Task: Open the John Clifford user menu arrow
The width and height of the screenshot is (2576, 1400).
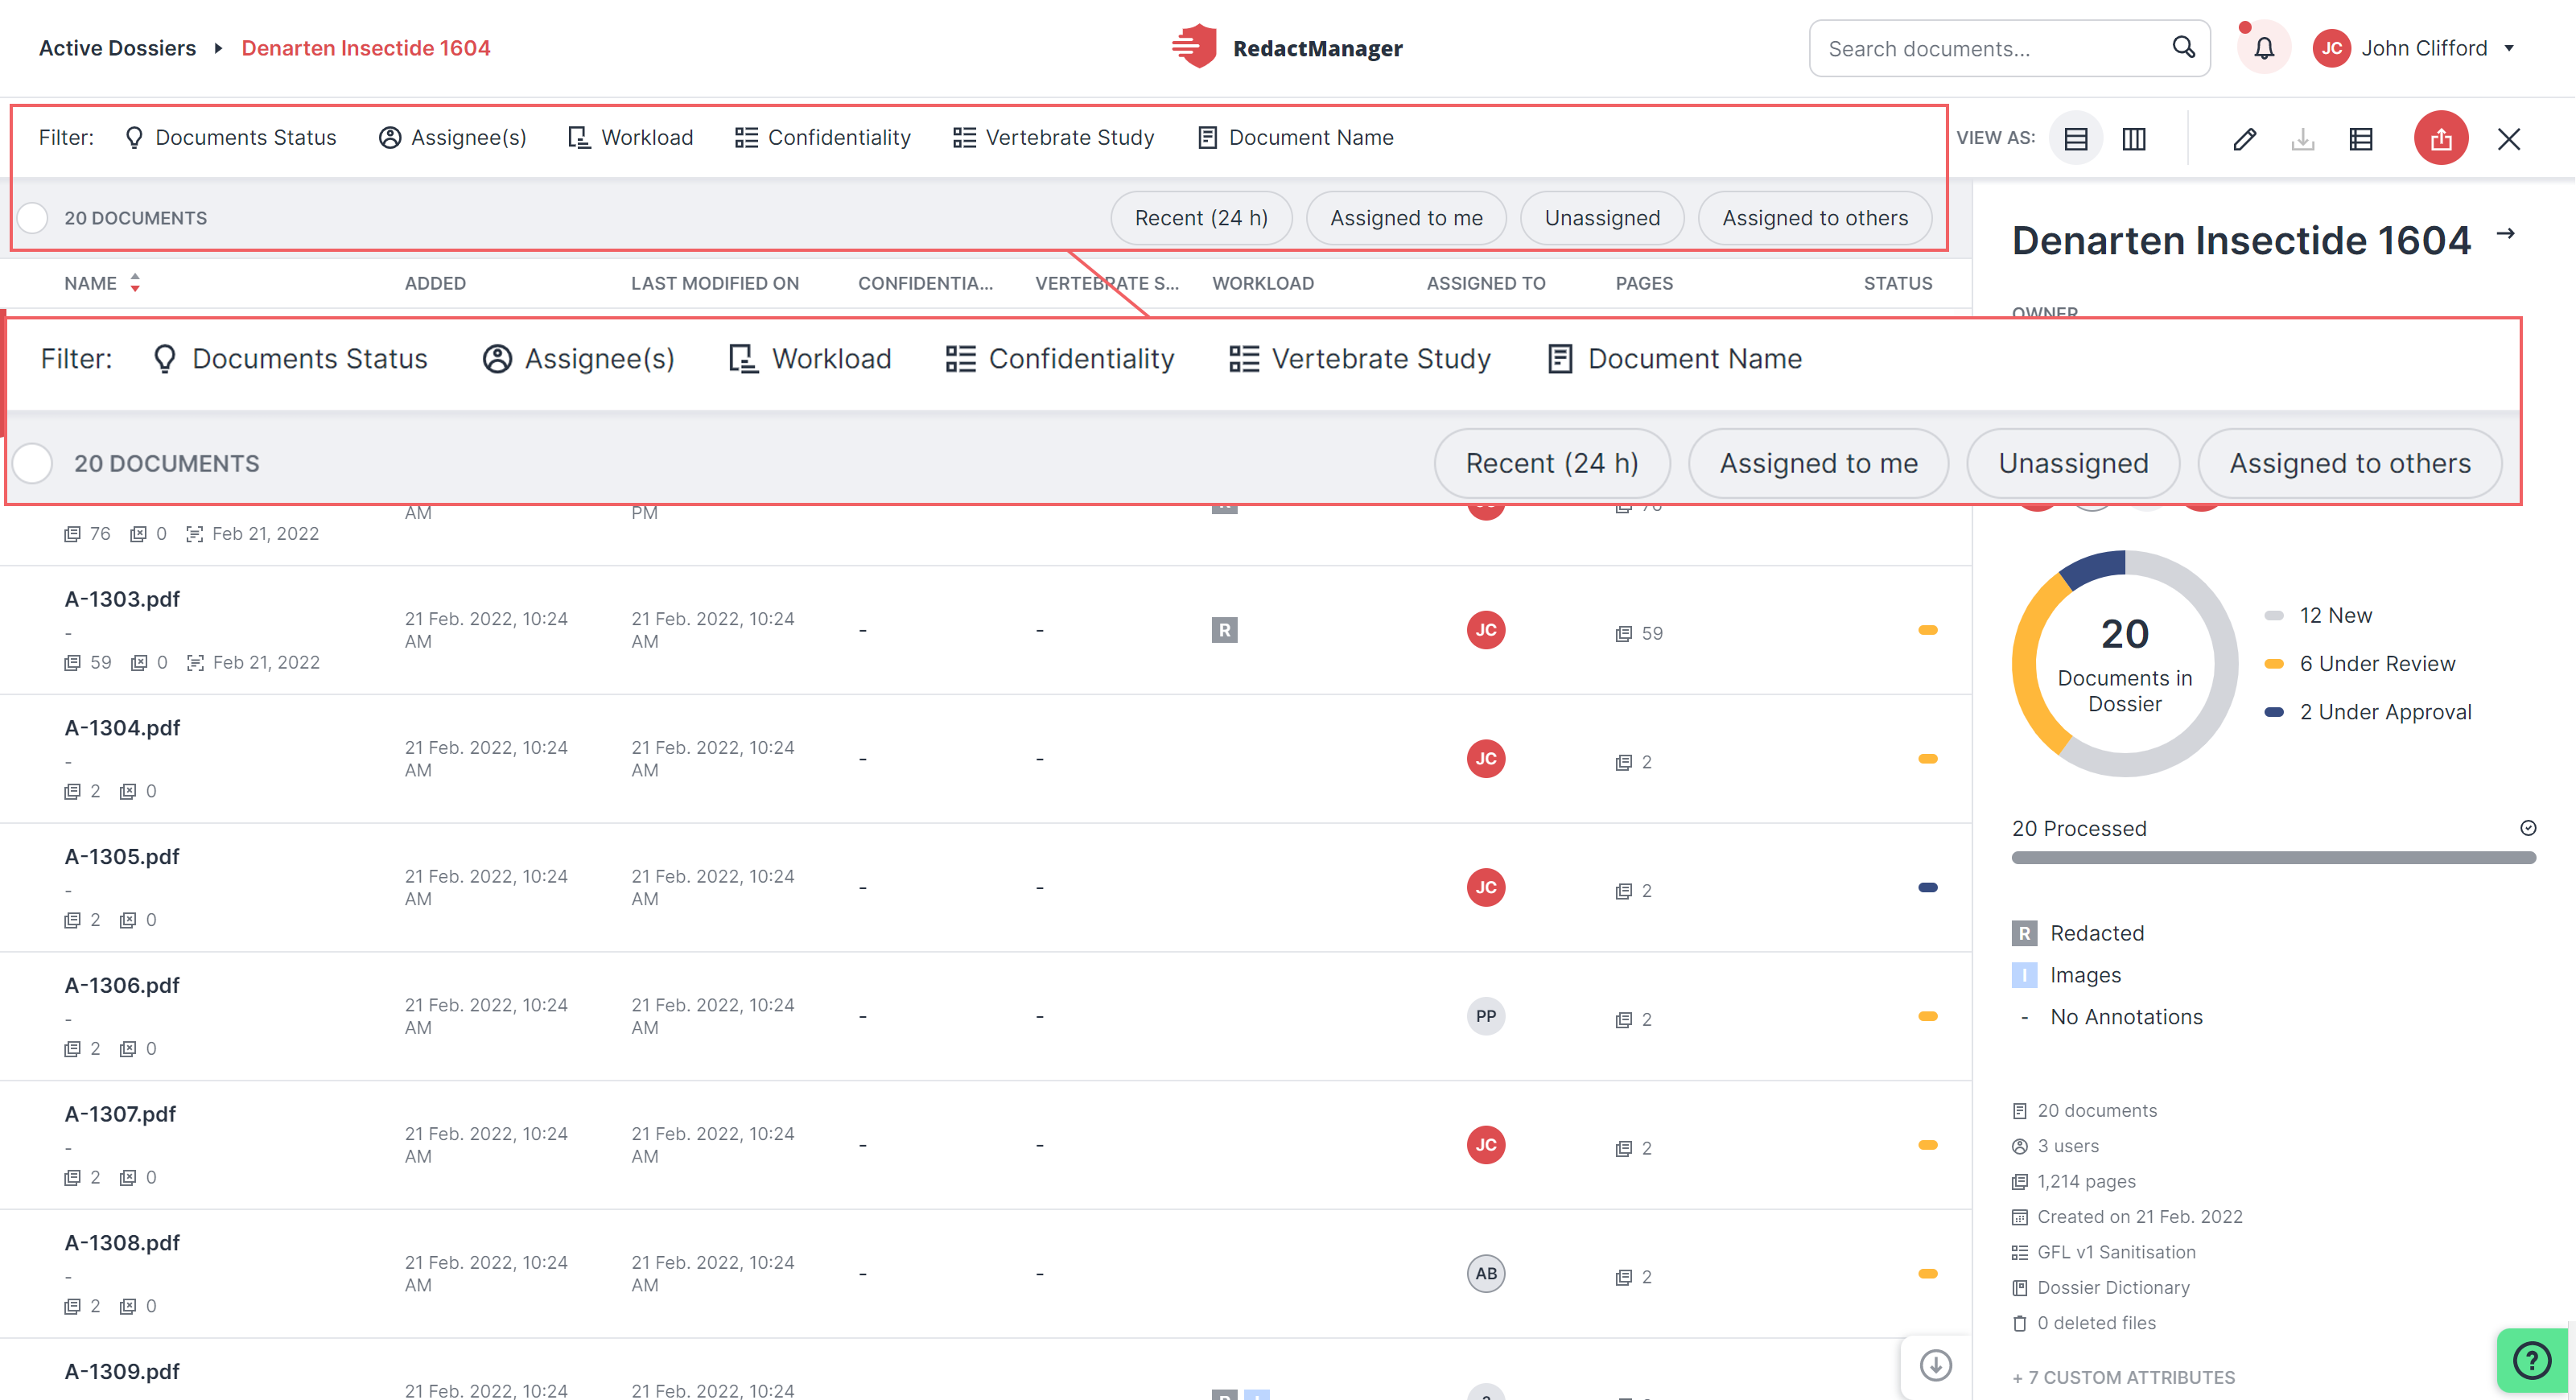Action: pos(2509,48)
